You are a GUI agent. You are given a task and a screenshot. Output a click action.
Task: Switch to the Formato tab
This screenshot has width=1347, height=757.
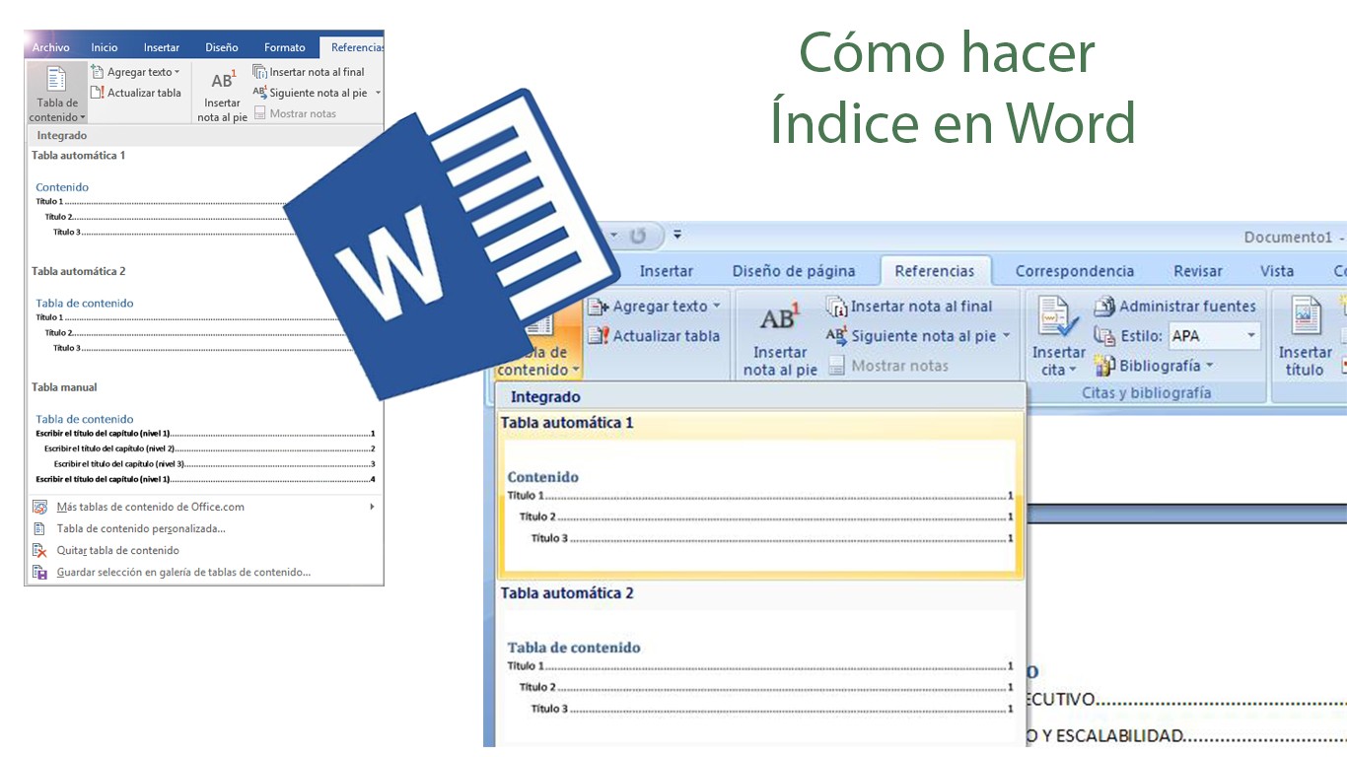(x=285, y=47)
